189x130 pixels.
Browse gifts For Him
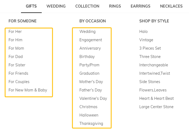(15, 40)
